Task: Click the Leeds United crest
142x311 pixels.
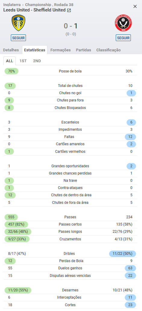Action: click(x=18, y=23)
